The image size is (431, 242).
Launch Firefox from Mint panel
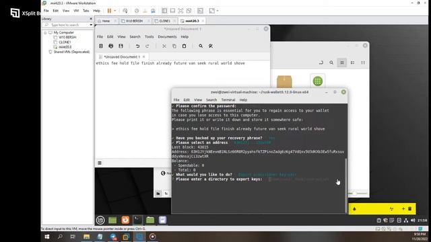[x=125, y=220]
